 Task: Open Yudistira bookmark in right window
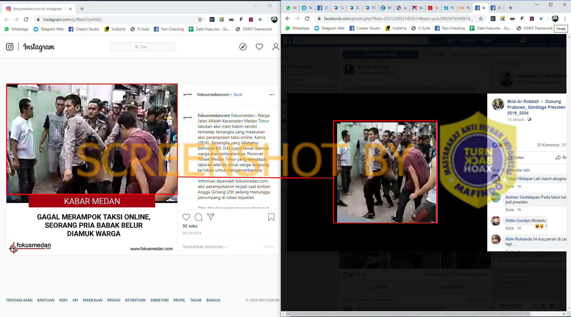click(396, 28)
